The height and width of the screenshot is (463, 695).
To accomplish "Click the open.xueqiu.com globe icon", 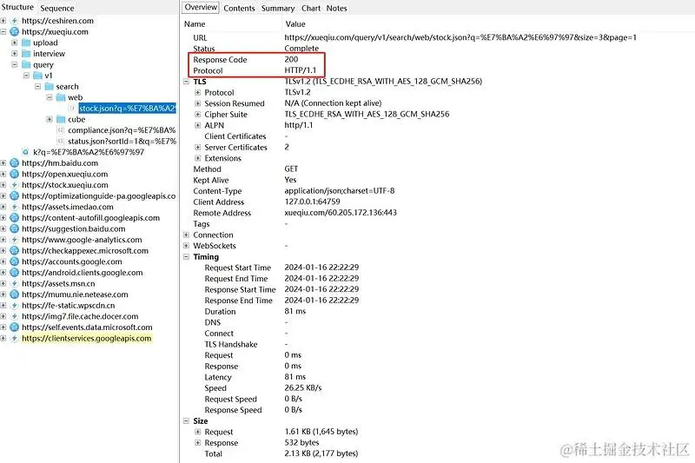I will click(x=14, y=174).
